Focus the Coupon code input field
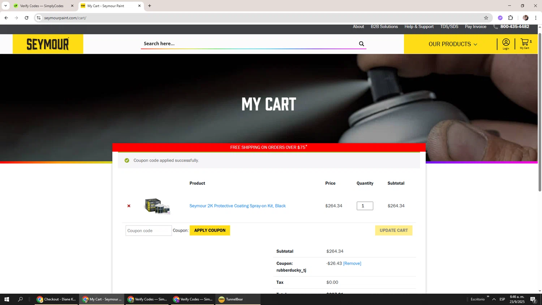The height and width of the screenshot is (305, 542). [x=149, y=231]
